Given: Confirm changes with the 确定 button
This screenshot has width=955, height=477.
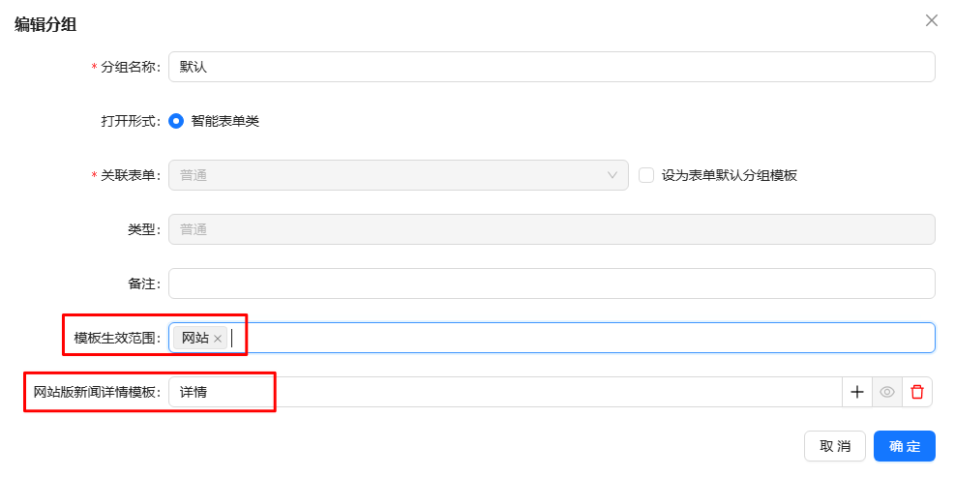Looking at the screenshot, I should 904,446.
